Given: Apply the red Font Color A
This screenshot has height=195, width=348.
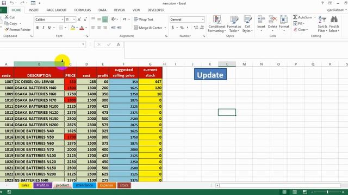Looking at the screenshot, I should 82,28.
